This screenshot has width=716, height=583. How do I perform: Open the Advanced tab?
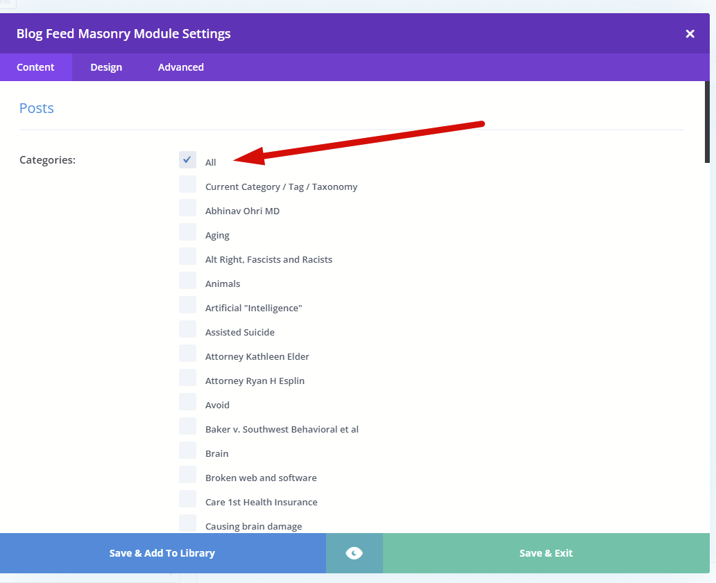pyautogui.click(x=180, y=67)
